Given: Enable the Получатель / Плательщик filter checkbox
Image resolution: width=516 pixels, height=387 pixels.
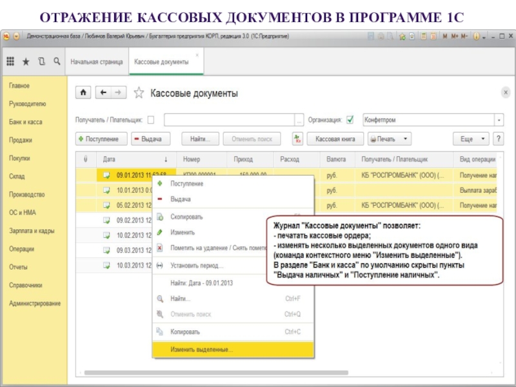Looking at the screenshot, I should pos(151,120).
